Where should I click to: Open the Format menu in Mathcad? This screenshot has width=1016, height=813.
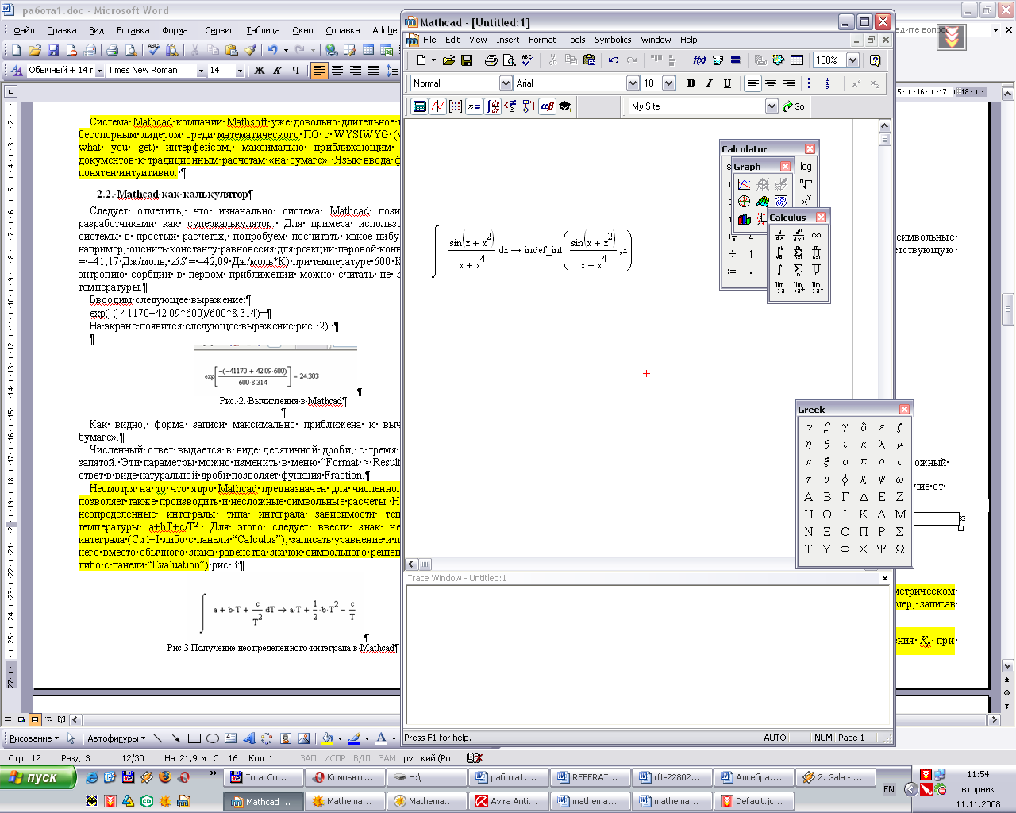(x=542, y=40)
